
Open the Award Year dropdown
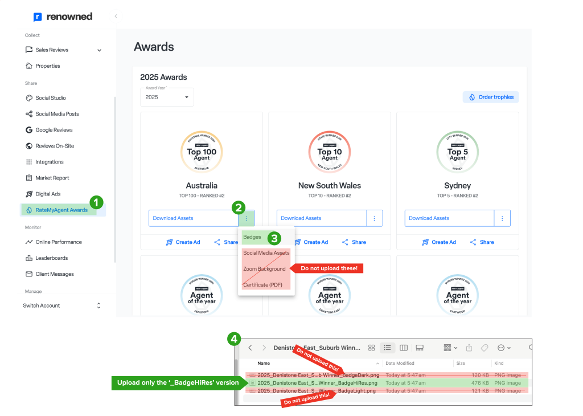click(x=167, y=97)
